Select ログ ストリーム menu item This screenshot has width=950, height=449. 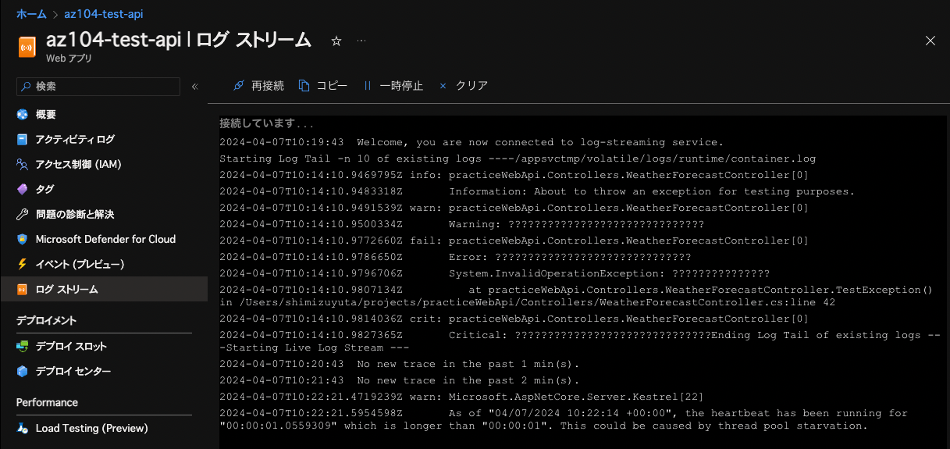click(104, 289)
